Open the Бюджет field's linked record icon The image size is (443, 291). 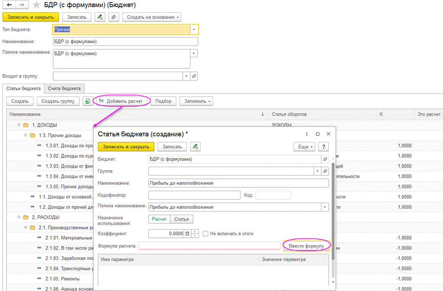coord(325,159)
